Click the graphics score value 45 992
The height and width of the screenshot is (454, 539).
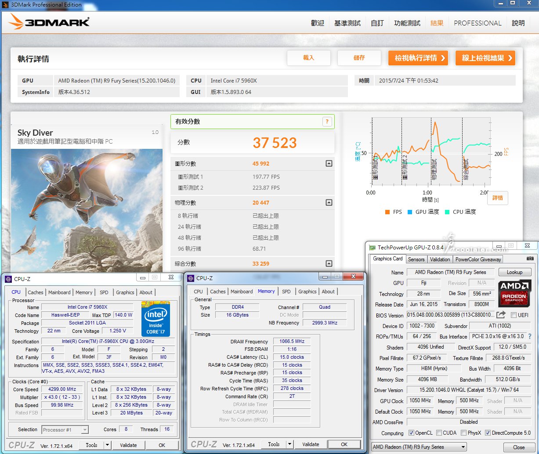click(x=261, y=164)
